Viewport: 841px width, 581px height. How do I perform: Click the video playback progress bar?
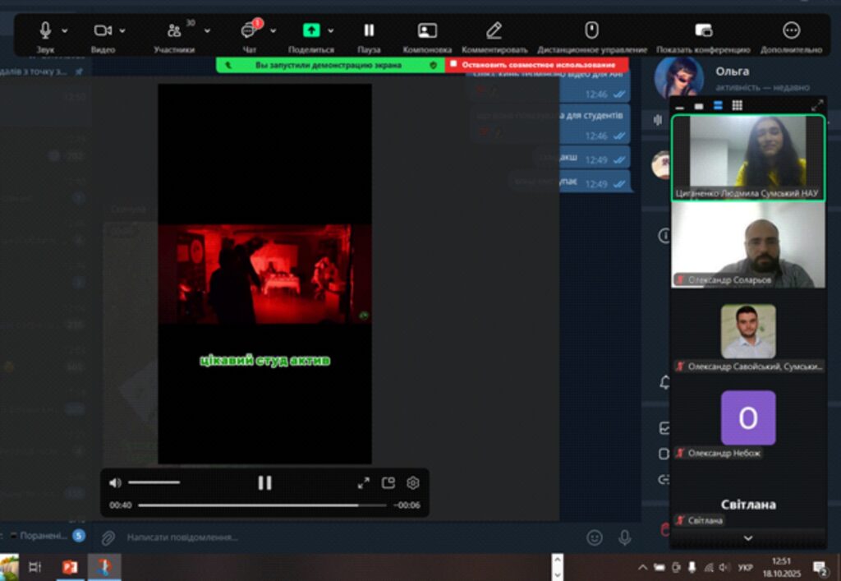(261, 505)
